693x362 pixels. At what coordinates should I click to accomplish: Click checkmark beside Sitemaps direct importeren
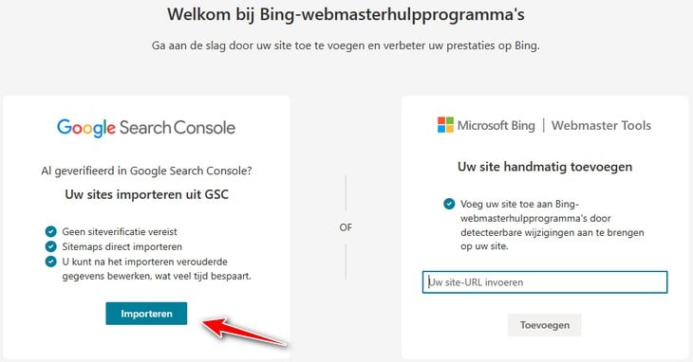(x=51, y=246)
